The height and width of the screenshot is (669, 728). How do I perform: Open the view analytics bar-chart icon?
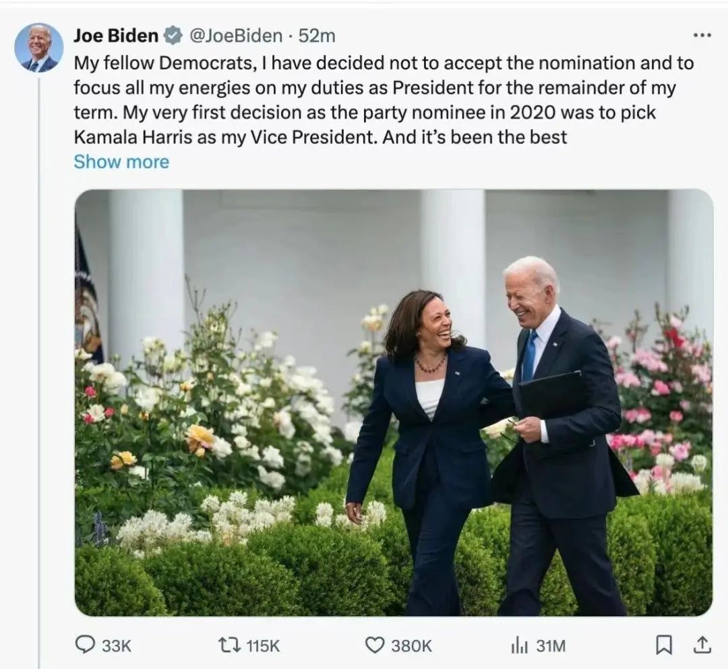[x=519, y=645]
